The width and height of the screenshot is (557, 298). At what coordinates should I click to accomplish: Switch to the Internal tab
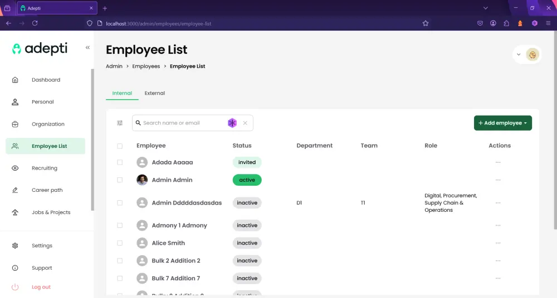[122, 93]
